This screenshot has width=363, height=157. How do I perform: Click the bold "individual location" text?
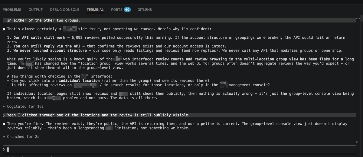tap(79, 80)
